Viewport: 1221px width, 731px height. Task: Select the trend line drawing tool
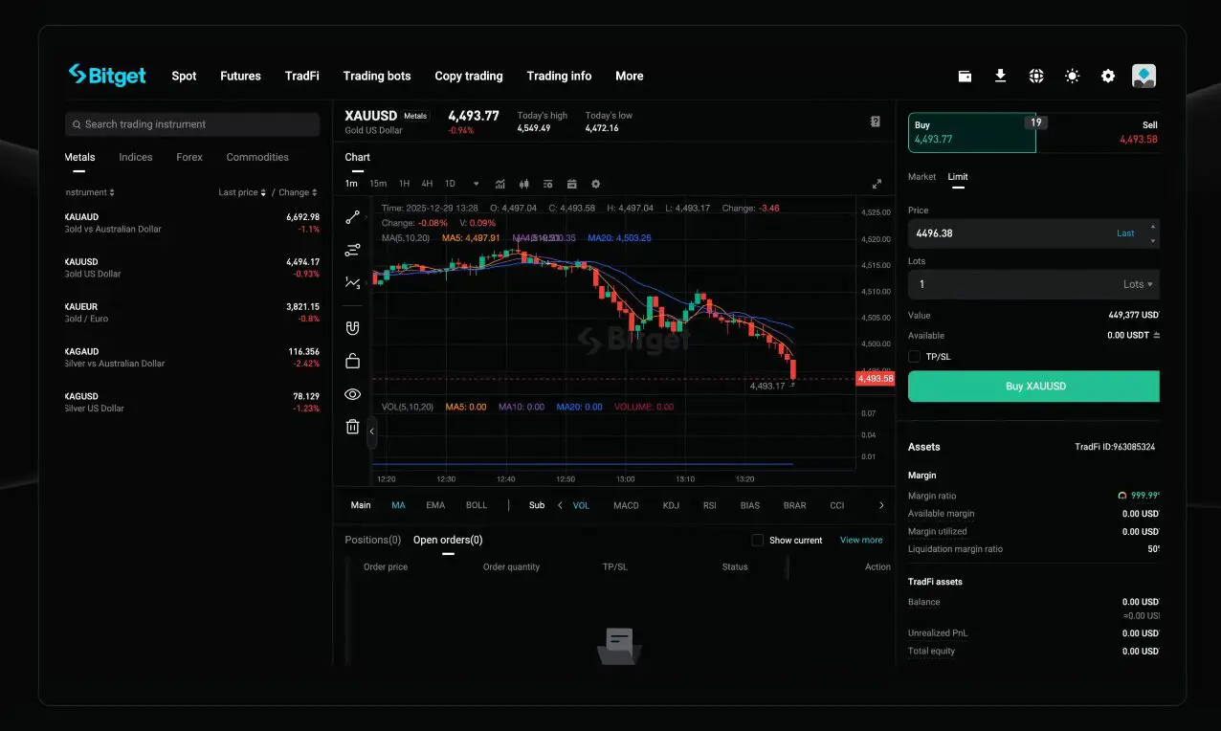[x=352, y=217]
